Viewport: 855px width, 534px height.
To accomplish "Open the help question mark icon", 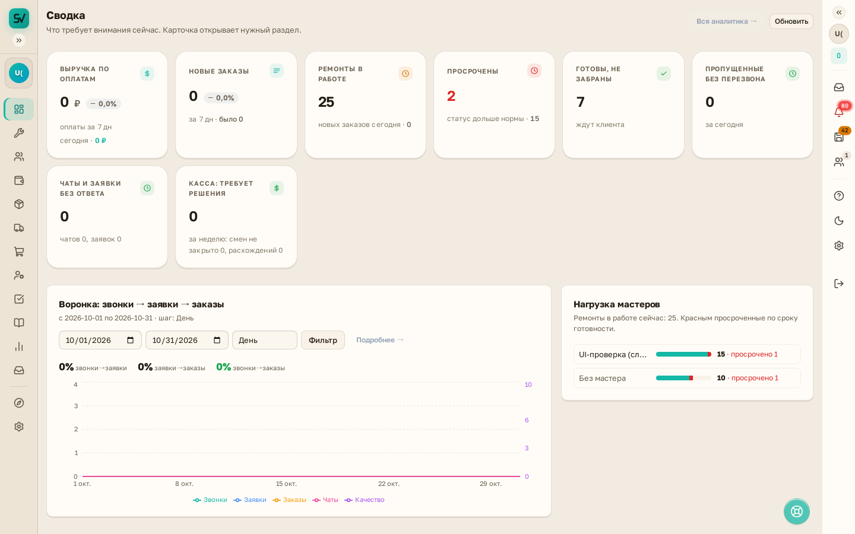I will pyautogui.click(x=839, y=196).
